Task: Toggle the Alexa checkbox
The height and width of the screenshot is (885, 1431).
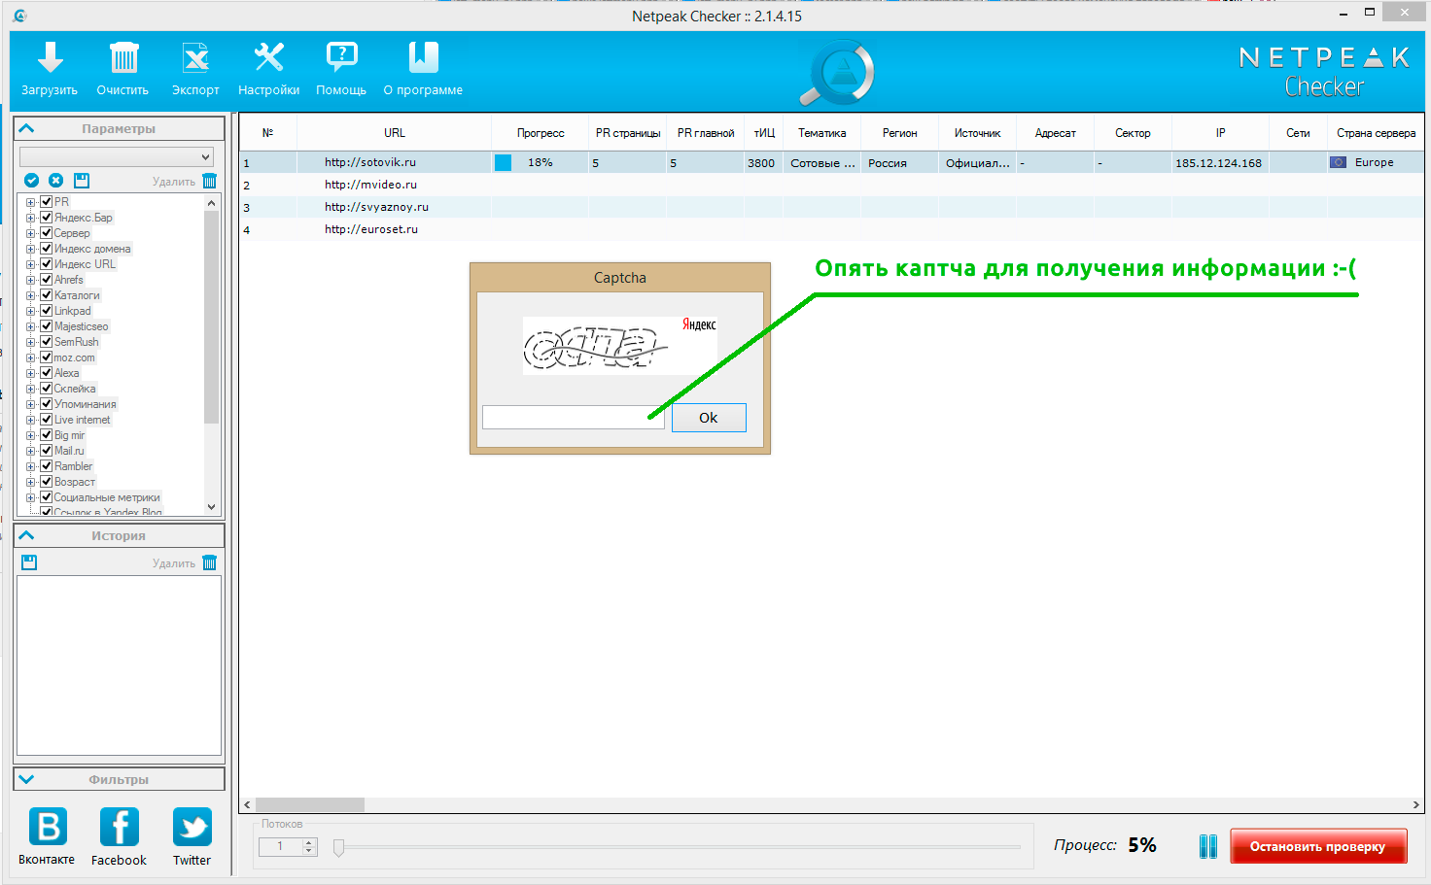Action: [46, 373]
